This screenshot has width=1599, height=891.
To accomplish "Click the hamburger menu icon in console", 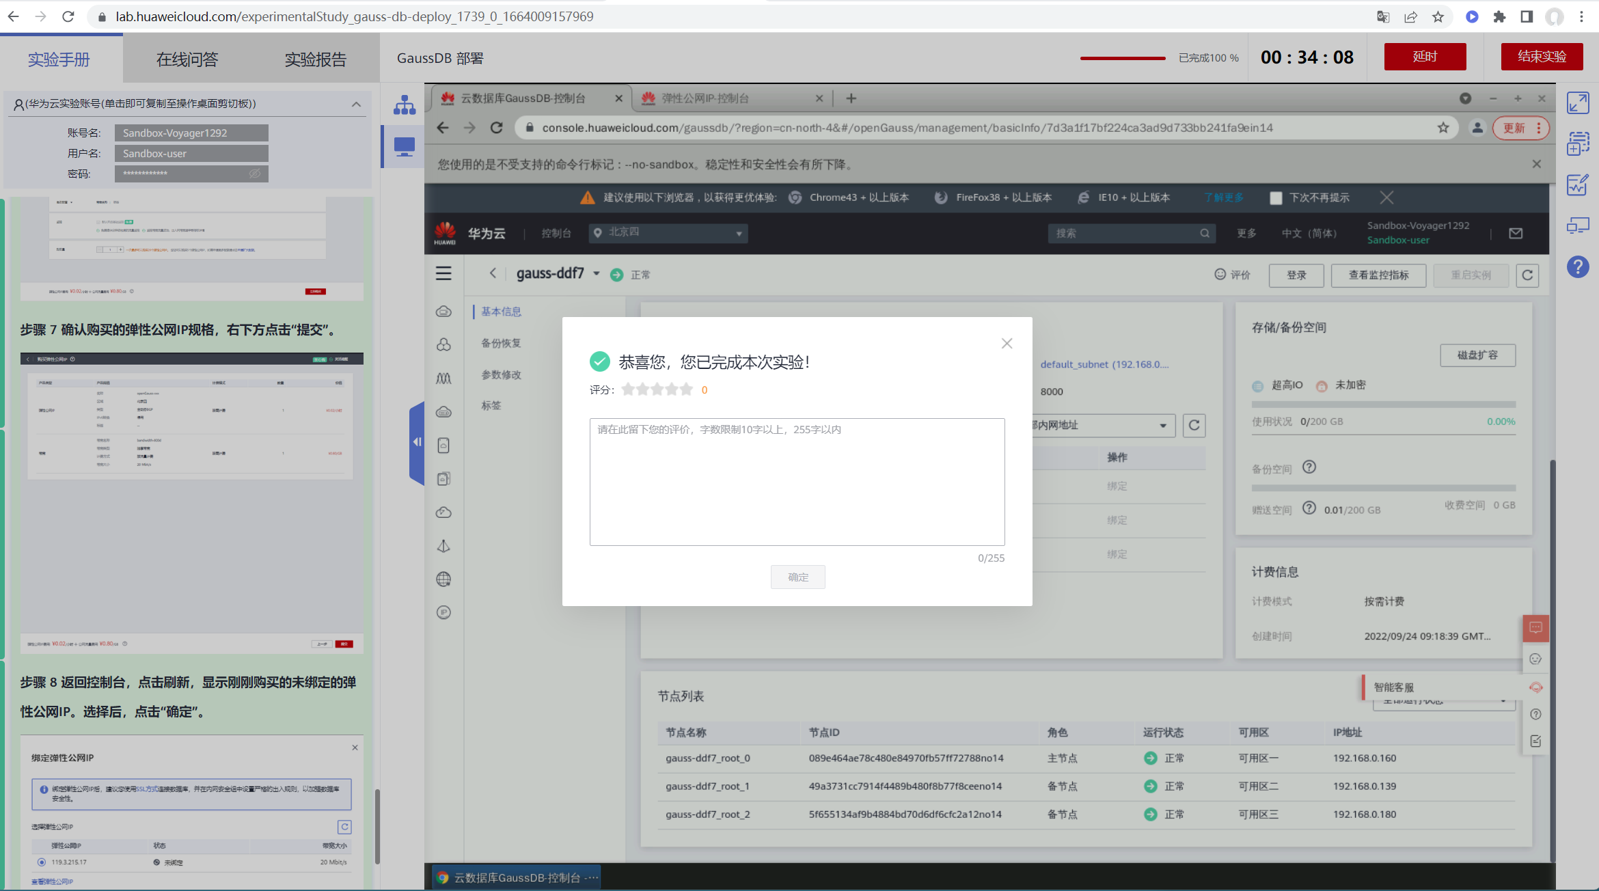I will (x=443, y=273).
